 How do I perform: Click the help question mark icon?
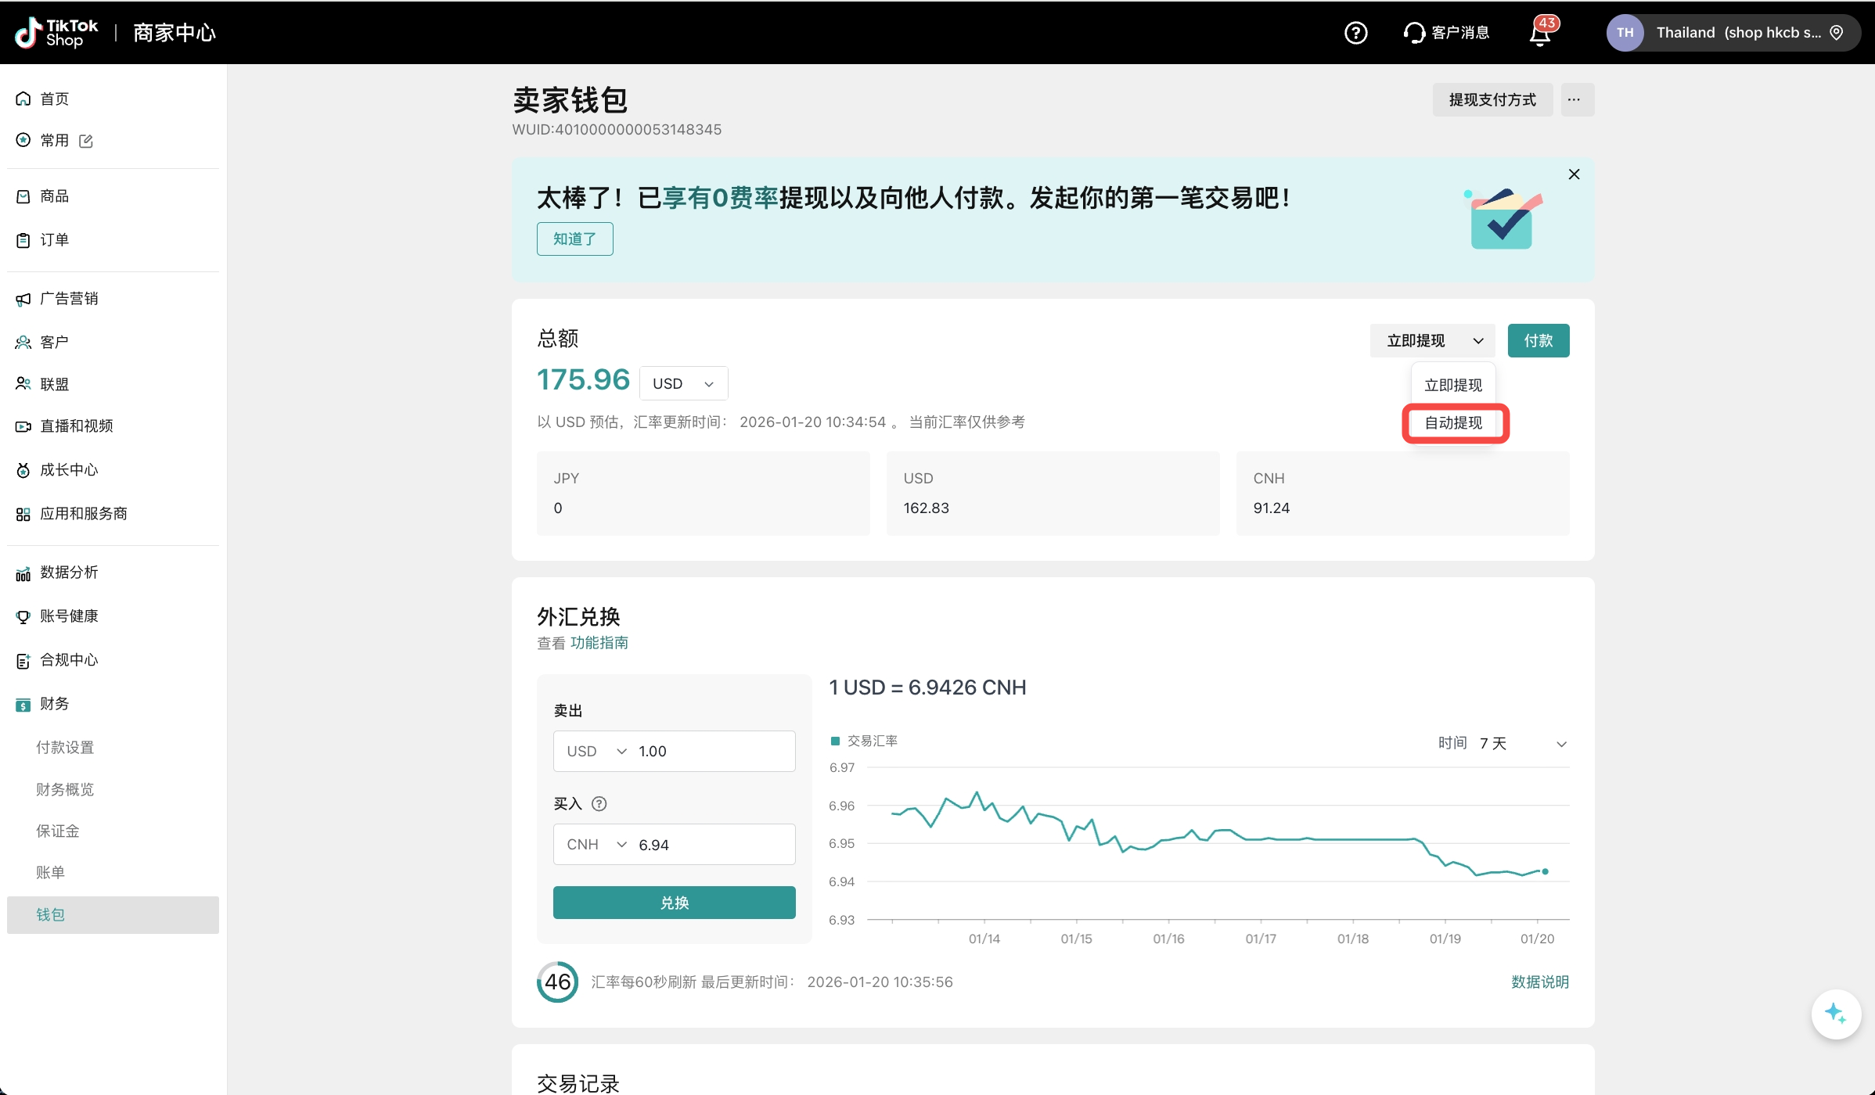(1355, 33)
